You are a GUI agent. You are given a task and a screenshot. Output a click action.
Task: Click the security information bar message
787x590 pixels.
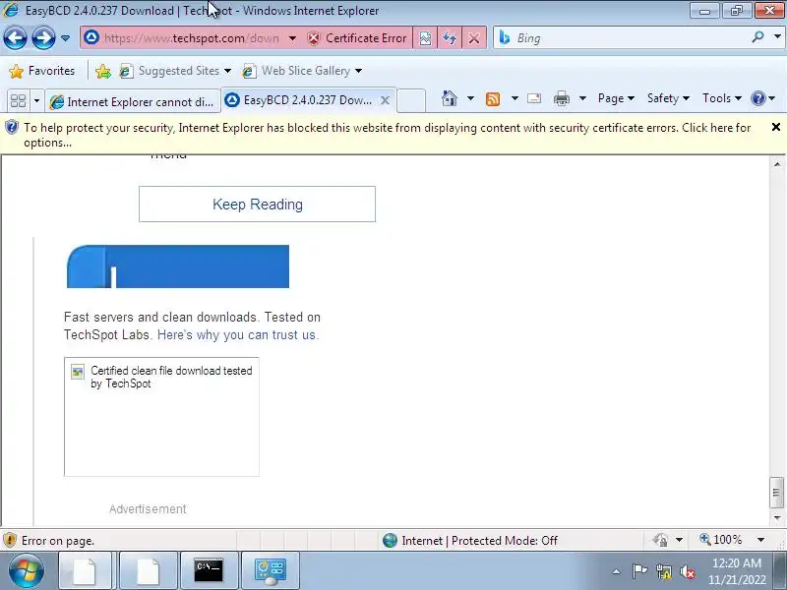click(387, 135)
